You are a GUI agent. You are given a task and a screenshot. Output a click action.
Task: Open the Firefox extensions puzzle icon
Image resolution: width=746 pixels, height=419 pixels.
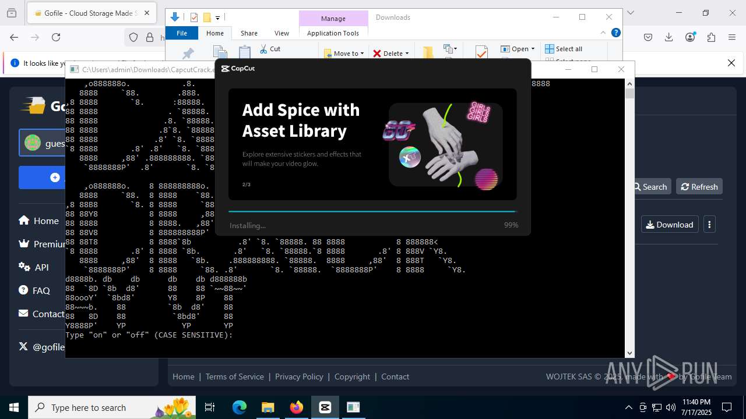711,37
